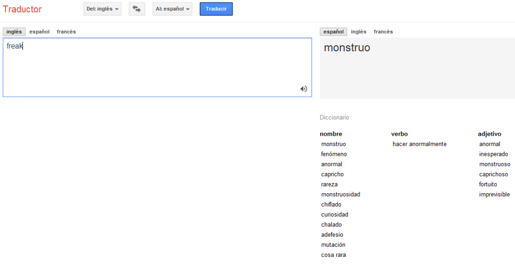Open the 'Del: inglés' source language dropdown
This screenshot has width=515, height=266.
(102, 9)
